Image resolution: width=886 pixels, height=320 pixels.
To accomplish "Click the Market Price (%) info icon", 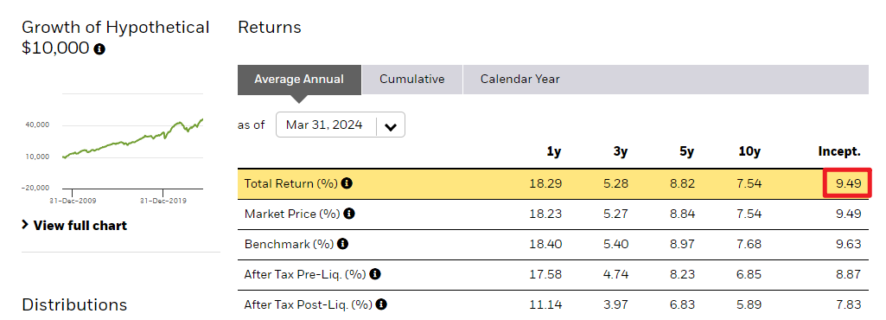I will (x=349, y=214).
